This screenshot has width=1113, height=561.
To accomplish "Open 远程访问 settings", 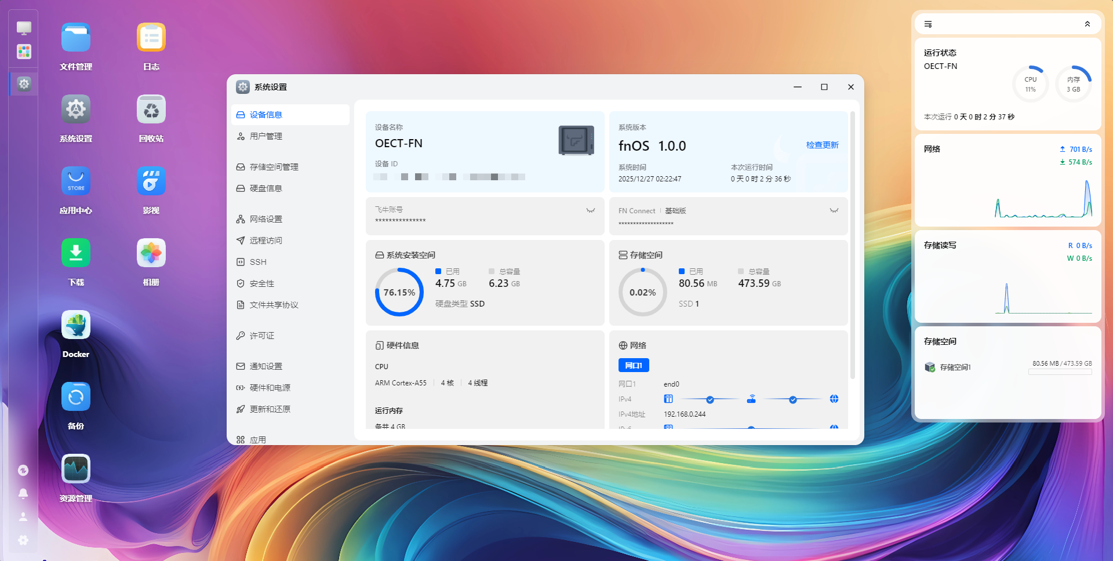I will tap(290, 241).
